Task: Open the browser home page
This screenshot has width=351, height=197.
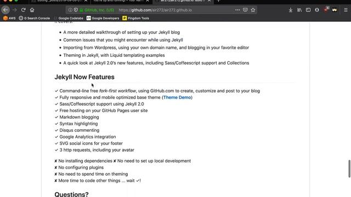Action: 32,10
